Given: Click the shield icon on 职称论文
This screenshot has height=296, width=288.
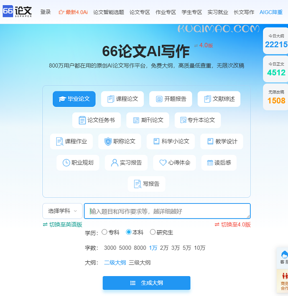Looking at the screenshot, I should (108, 142).
